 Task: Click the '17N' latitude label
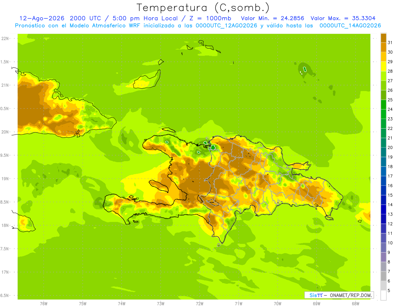click(5, 272)
